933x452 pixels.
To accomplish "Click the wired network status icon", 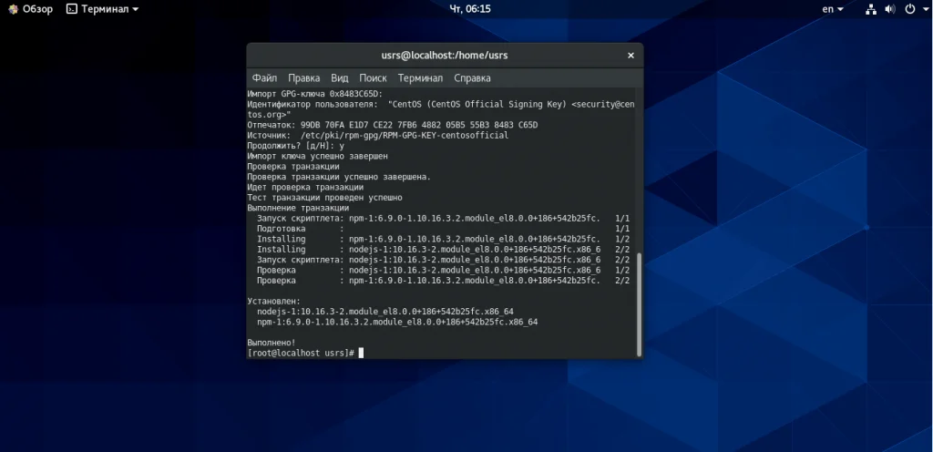I will 871,9.
